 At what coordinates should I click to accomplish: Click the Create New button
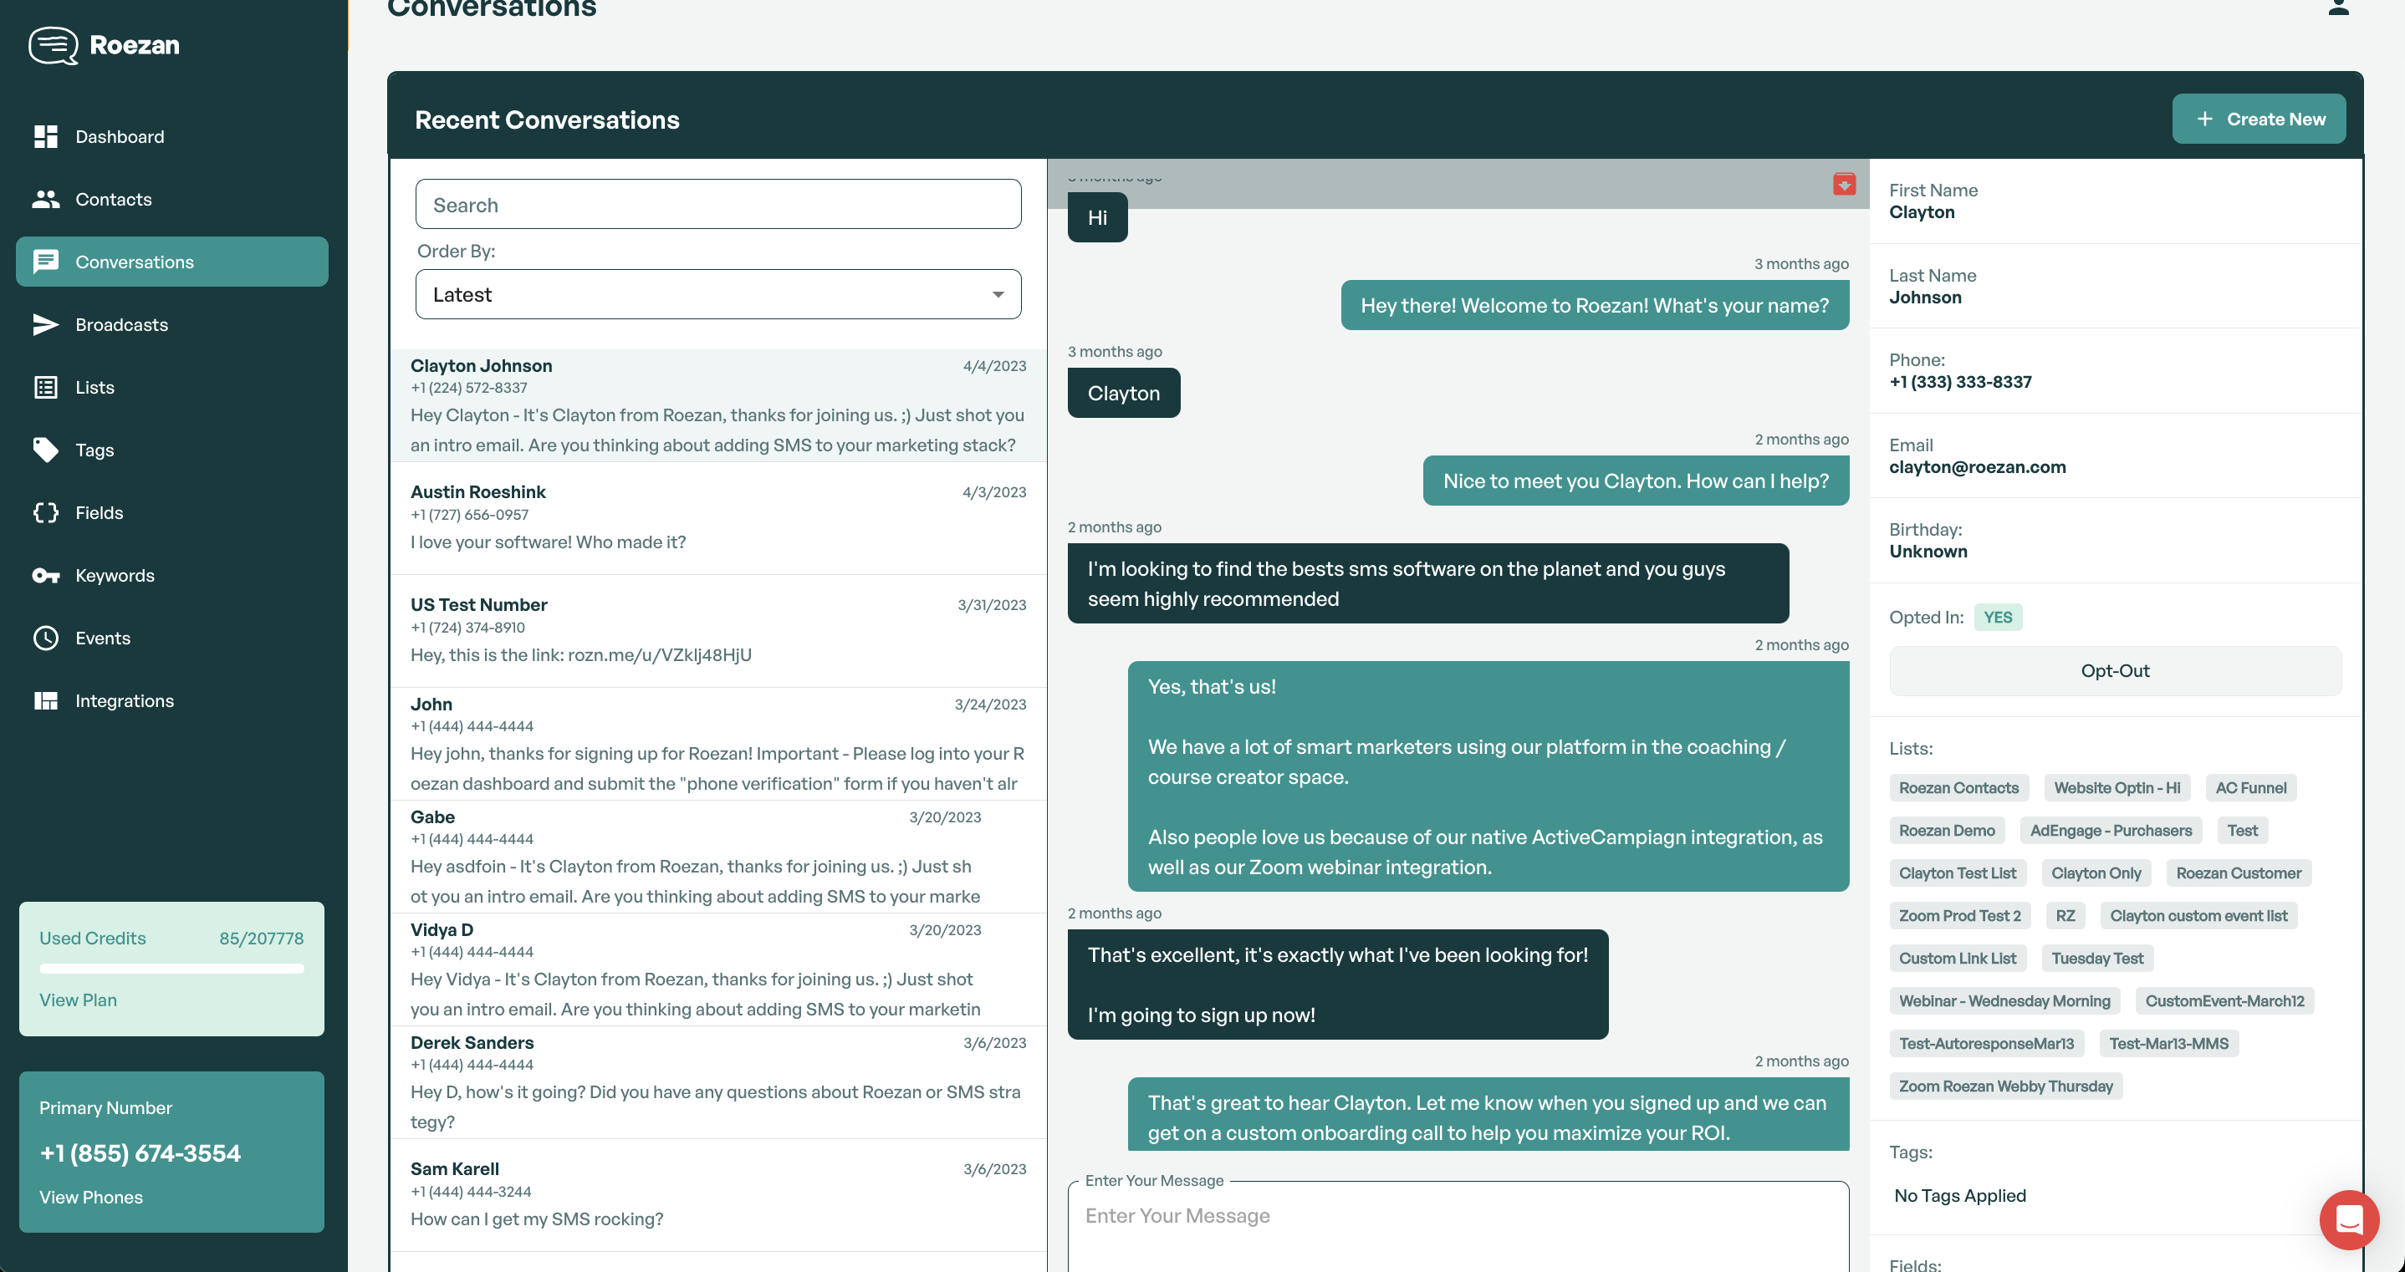[x=2258, y=120]
